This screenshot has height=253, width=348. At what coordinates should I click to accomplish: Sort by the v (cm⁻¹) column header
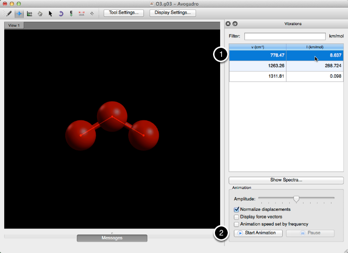(258, 46)
